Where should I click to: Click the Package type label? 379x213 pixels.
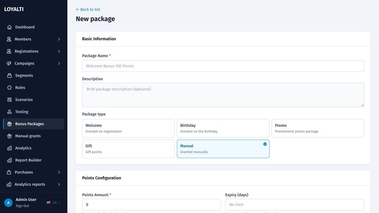tap(94, 114)
